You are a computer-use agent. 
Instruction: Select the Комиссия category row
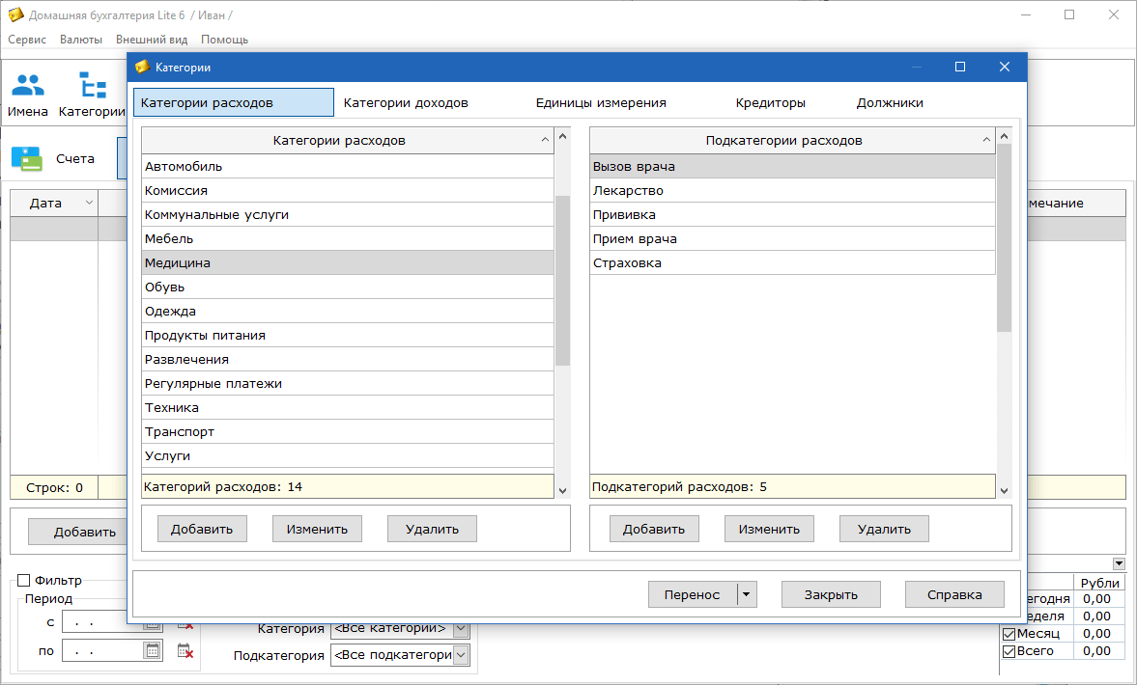click(x=348, y=190)
